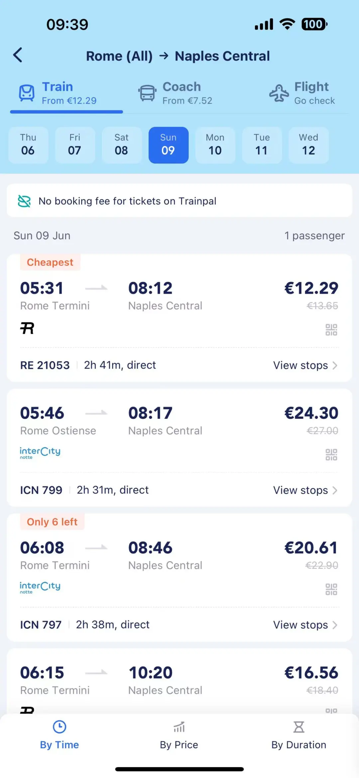Image resolution: width=359 pixels, height=778 pixels.
Task: Switch to the Coach tab
Action: pos(176,93)
